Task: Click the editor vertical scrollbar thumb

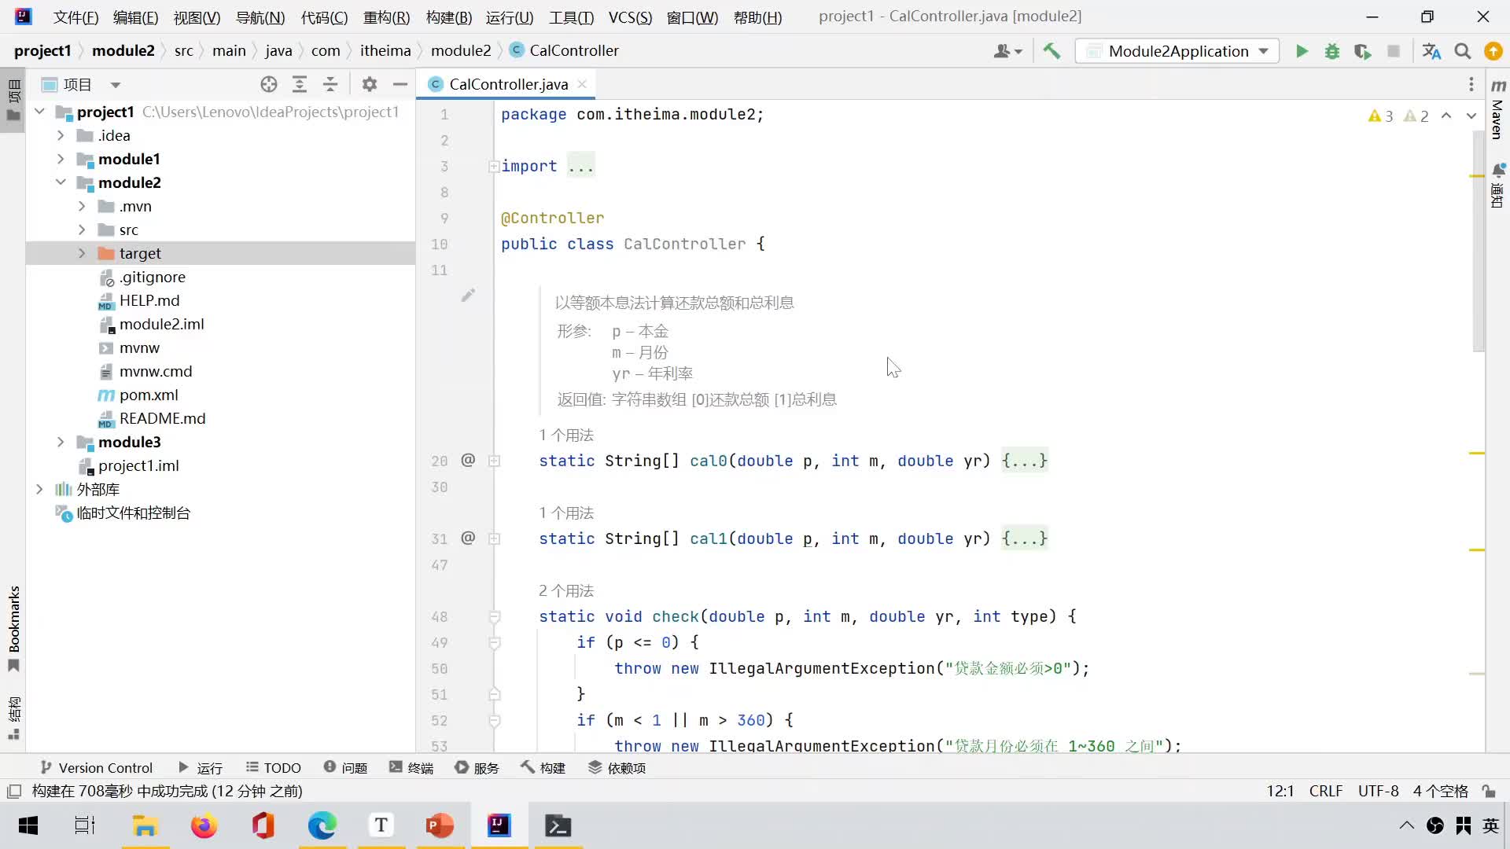Action: click(1478, 240)
